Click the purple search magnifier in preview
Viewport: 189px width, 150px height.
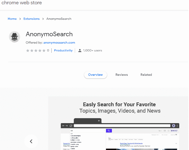(109, 131)
